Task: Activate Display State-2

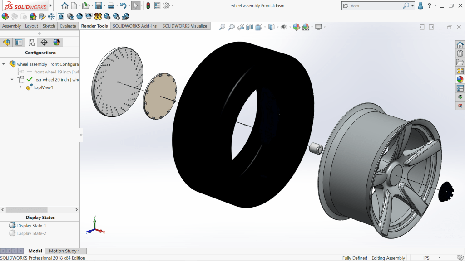Action: click(31, 233)
